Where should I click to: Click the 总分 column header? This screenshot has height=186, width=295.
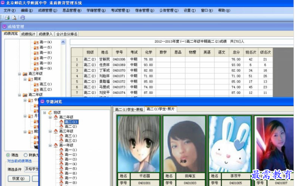236,52
